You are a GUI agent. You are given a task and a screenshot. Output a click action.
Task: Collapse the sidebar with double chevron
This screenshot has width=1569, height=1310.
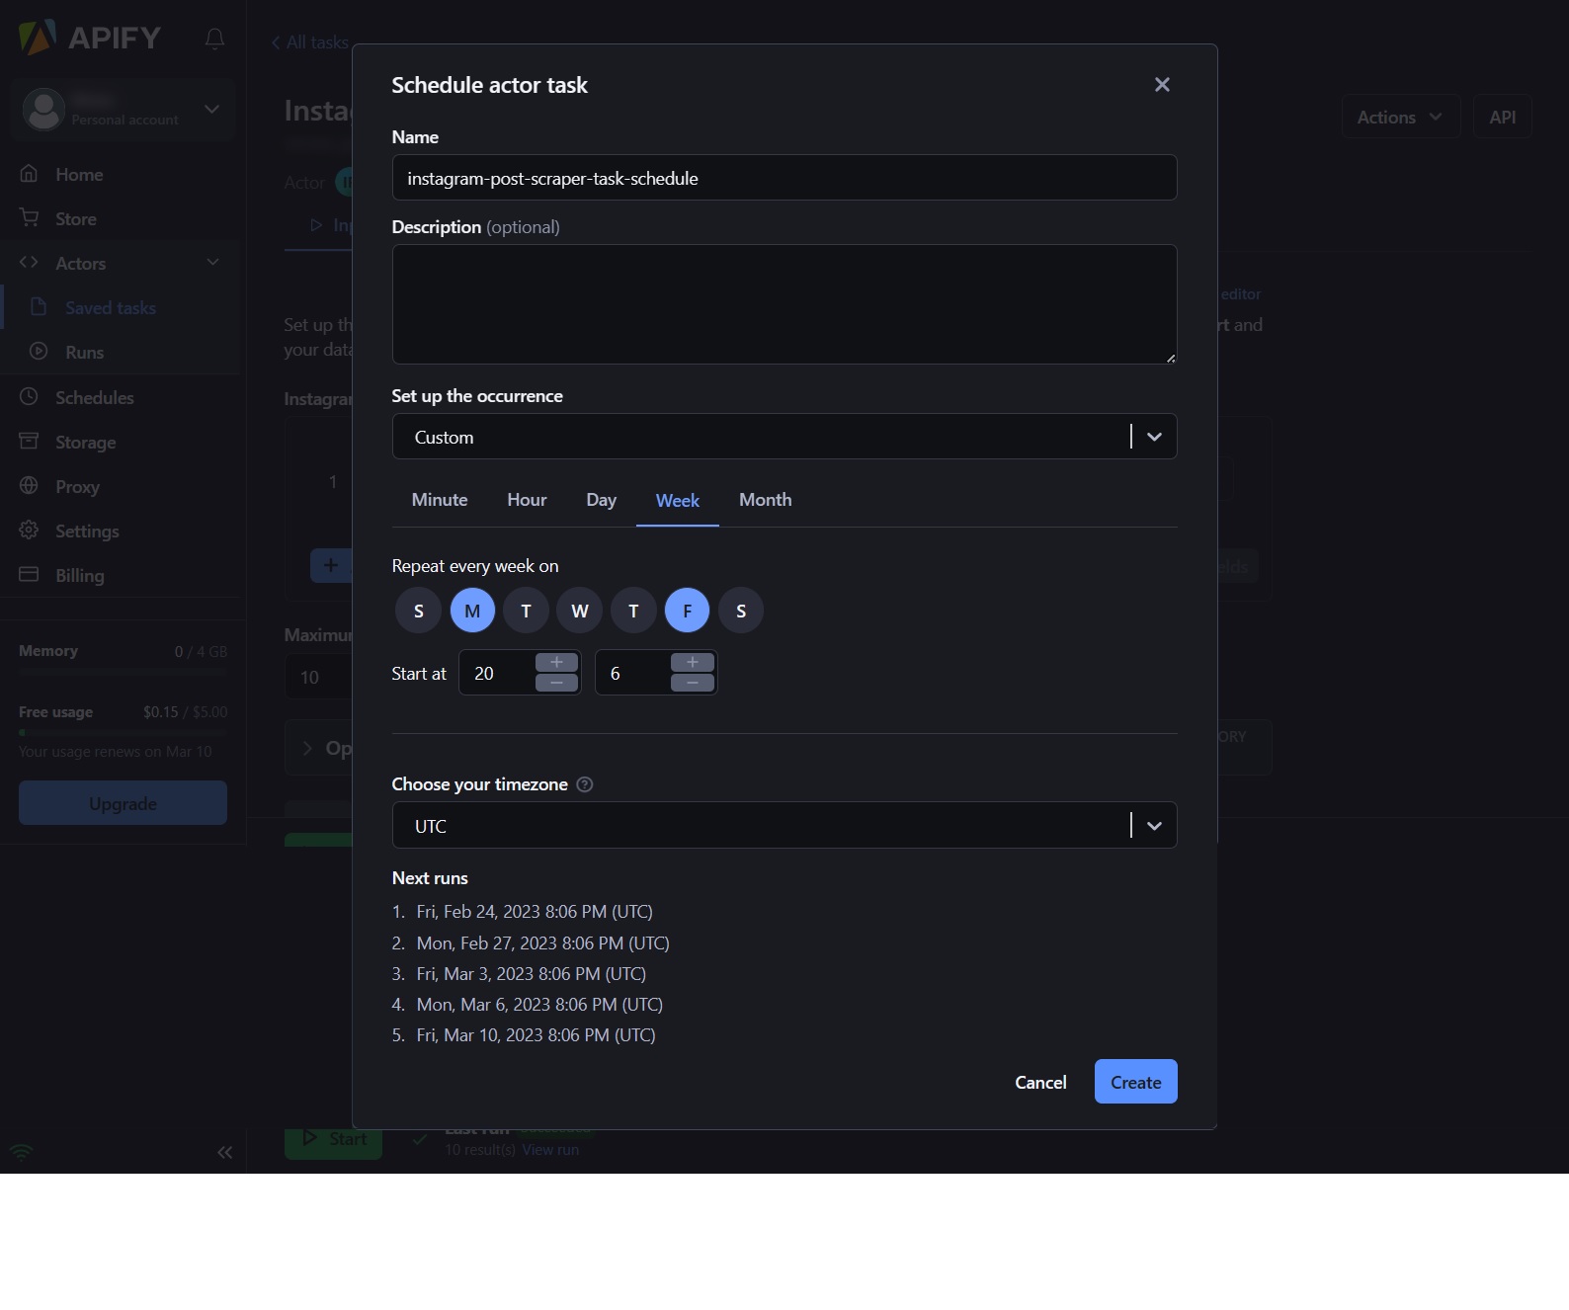click(x=225, y=1152)
